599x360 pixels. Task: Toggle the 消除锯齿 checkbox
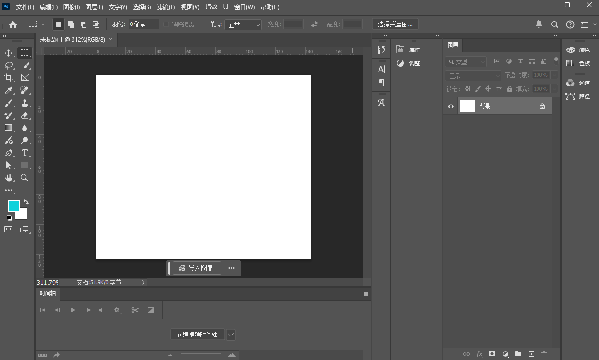(x=167, y=24)
